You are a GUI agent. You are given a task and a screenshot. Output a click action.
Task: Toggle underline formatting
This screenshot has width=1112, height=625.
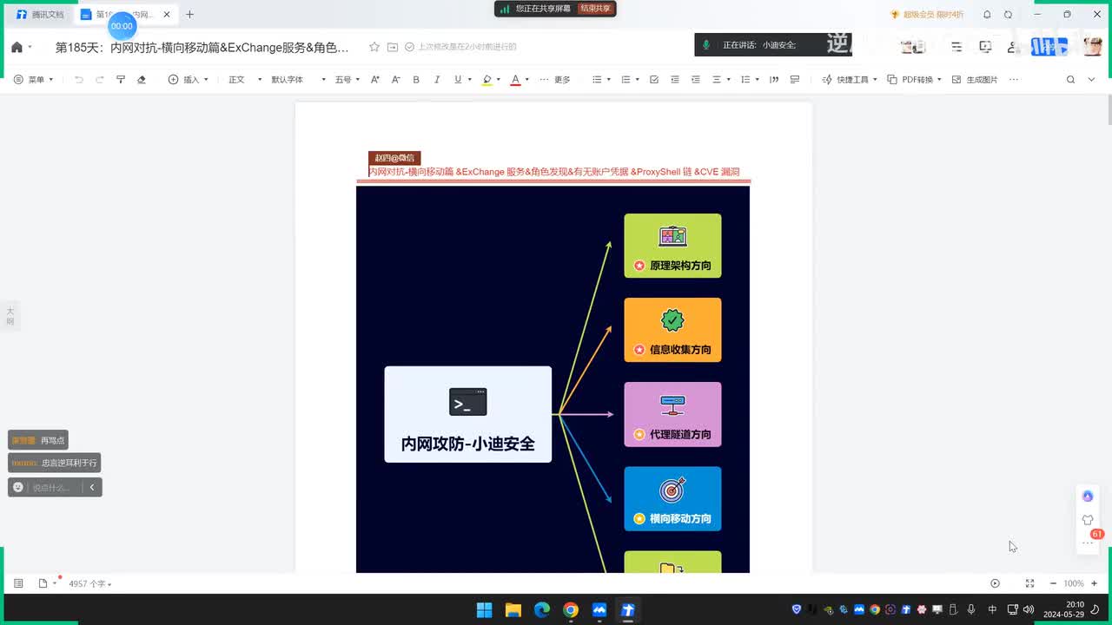(458, 79)
